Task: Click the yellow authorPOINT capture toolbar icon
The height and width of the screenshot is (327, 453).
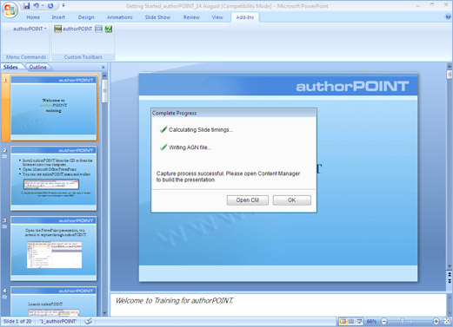Action: coord(57,29)
